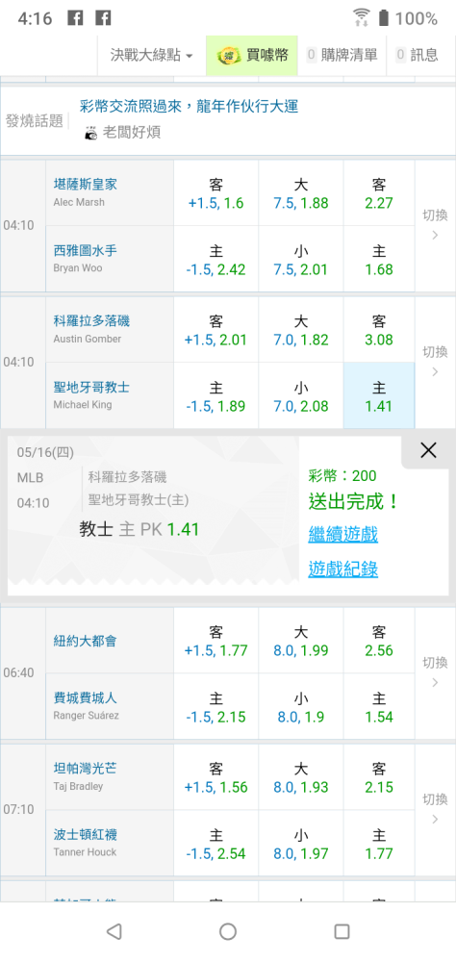The image size is (456, 962).
Task: Select the highlighted 主 1.41 Padres moneyline
Action: coord(379,395)
